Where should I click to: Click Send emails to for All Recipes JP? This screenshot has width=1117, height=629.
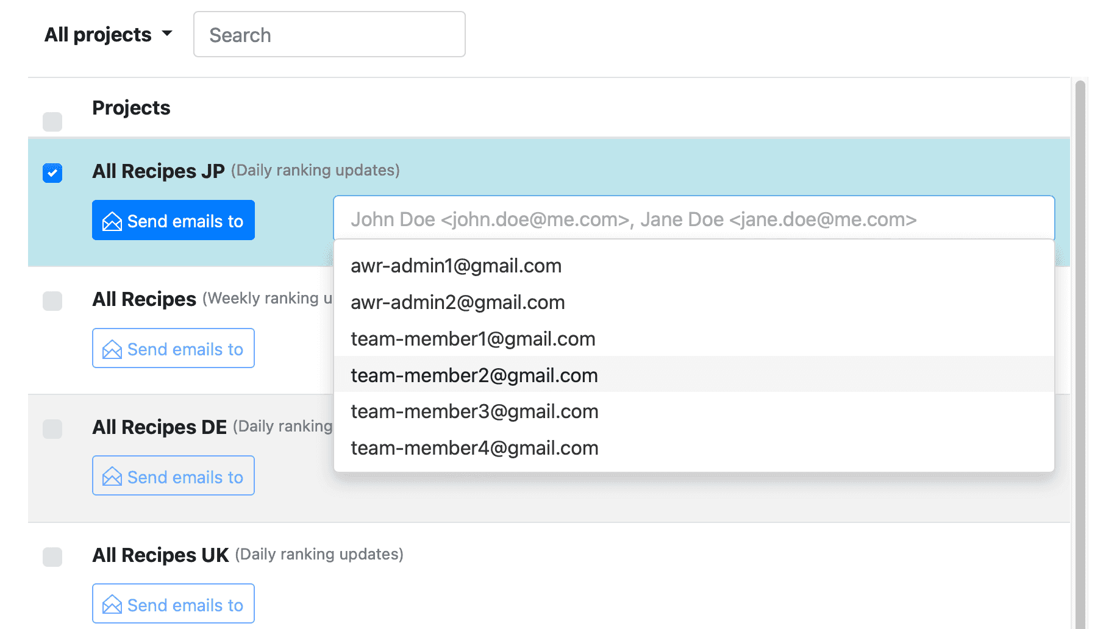(173, 220)
